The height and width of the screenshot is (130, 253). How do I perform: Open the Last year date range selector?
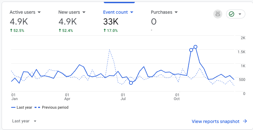pyautogui.click(x=24, y=121)
